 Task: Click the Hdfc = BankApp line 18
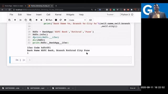[63, 32]
